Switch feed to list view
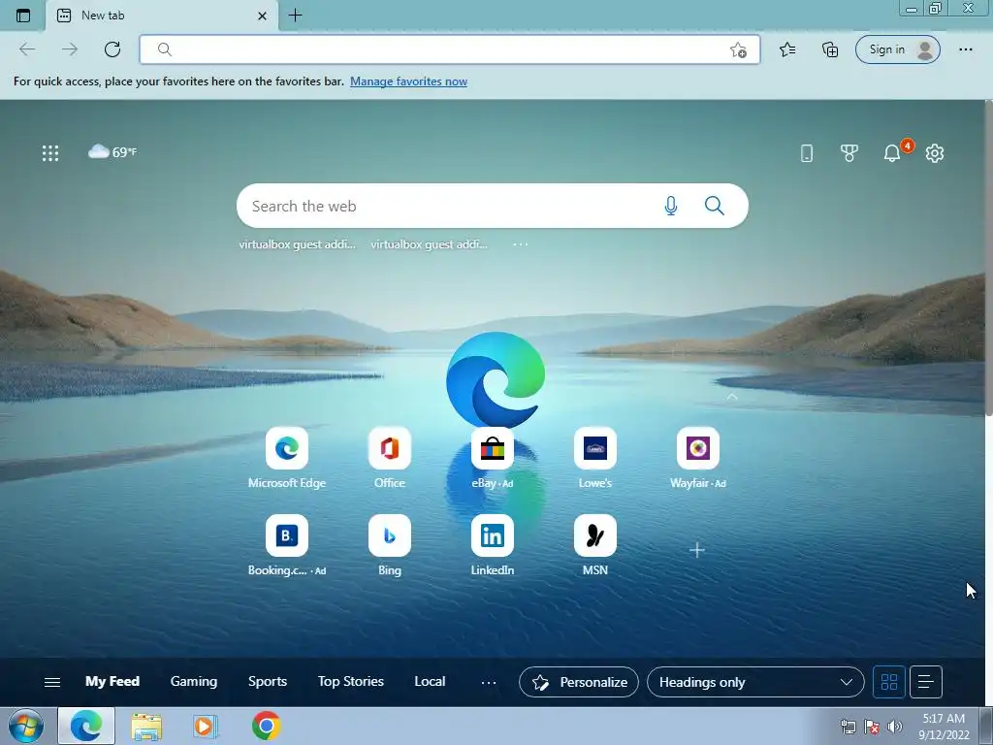The image size is (993, 745). [926, 682]
